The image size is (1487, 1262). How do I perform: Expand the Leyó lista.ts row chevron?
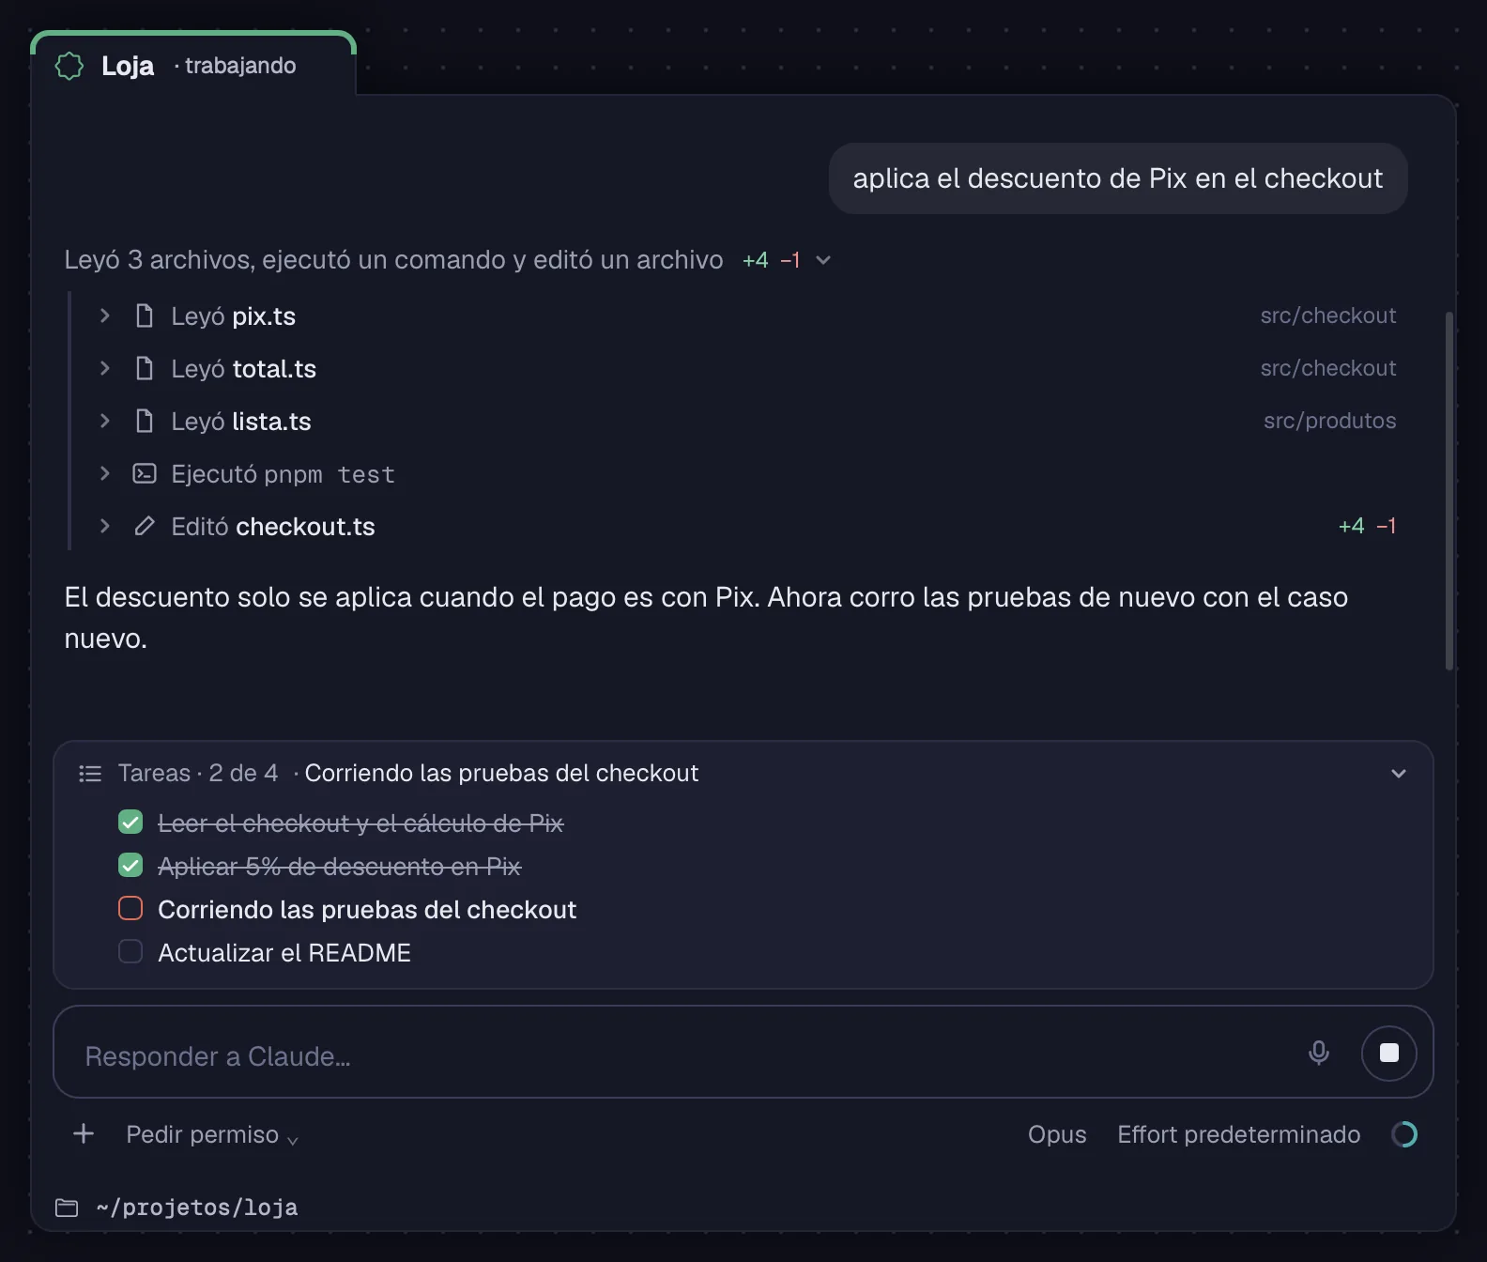105,422
